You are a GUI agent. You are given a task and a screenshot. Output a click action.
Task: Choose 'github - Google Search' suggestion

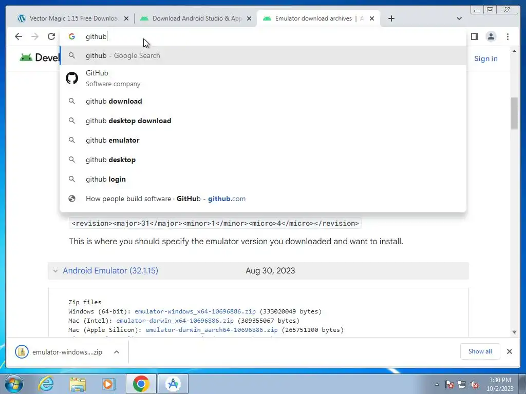(x=263, y=55)
